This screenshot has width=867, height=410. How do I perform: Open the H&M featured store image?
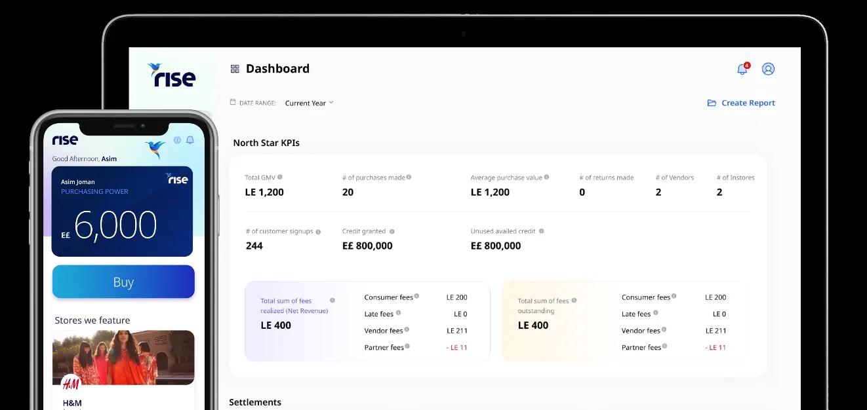123,357
